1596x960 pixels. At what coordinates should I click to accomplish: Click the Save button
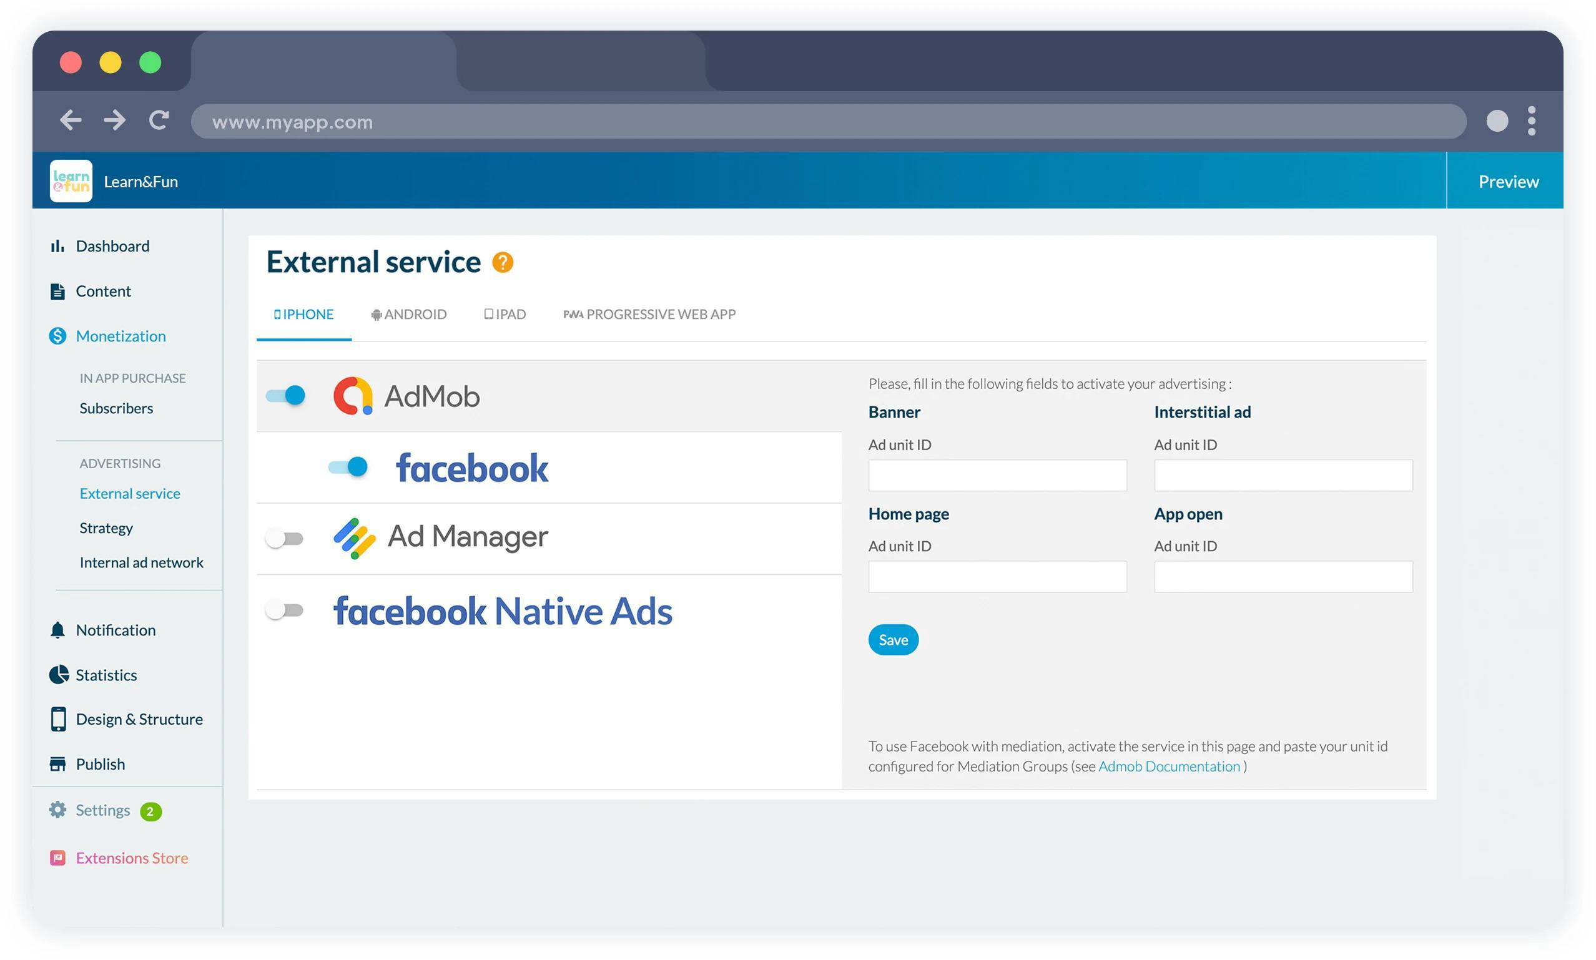pos(893,640)
